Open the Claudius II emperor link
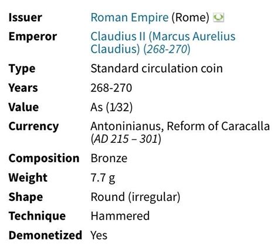278x246 pixels. point(163,43)
